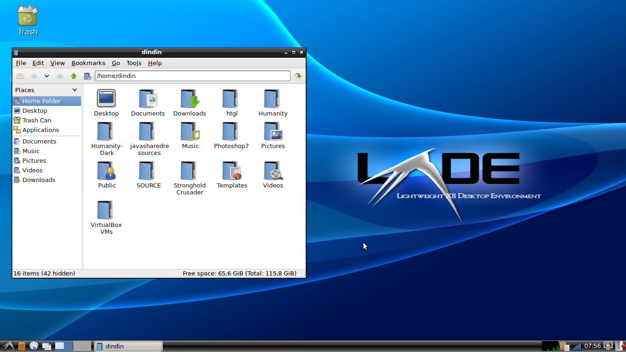Select the htgl folder

tap(231, 103)
